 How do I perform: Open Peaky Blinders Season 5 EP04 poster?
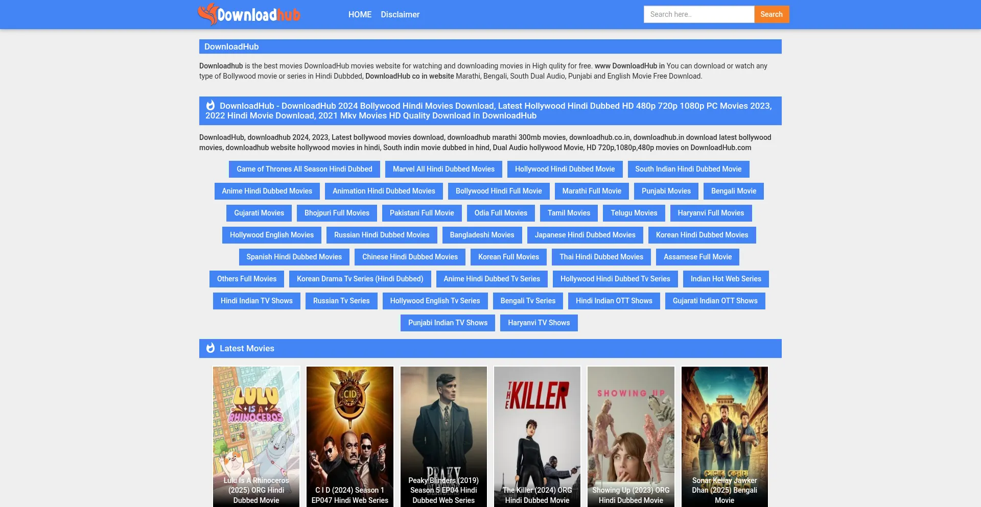(x=443, y=437)
